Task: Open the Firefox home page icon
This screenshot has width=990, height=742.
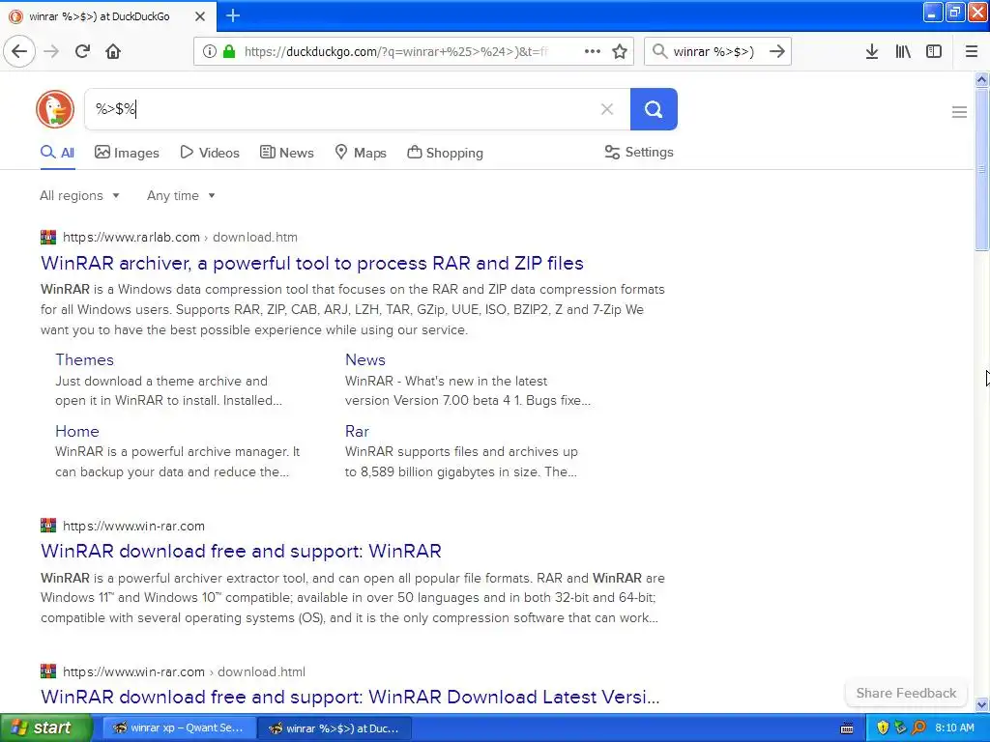Action: tap(113, 51)
